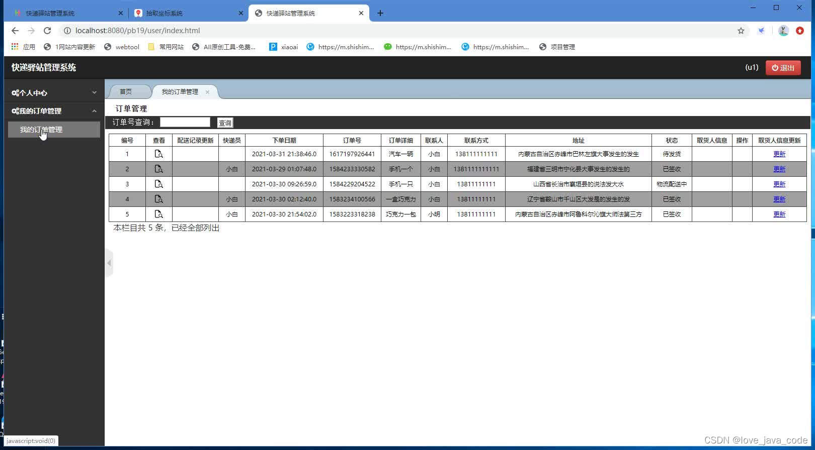Click the browser back arrow
815x450 pixels.
click(x=15, y=31)
